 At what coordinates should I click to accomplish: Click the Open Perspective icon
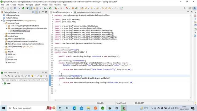pyautogui.click(x=190, y=8)
